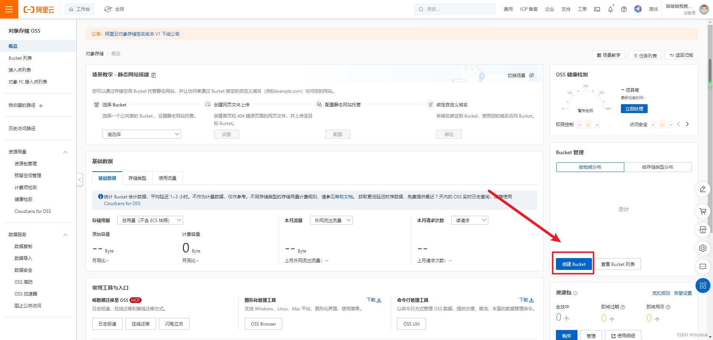Open 资源包管理 in sidebar

pyautogui.click(x=26, y=164)
